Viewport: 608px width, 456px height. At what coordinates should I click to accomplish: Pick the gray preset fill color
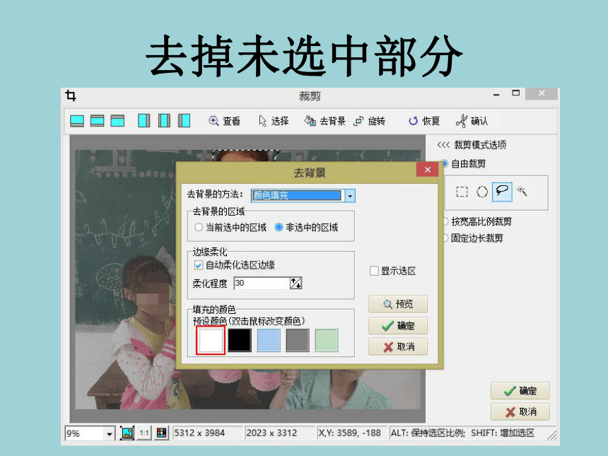[298, 340]
